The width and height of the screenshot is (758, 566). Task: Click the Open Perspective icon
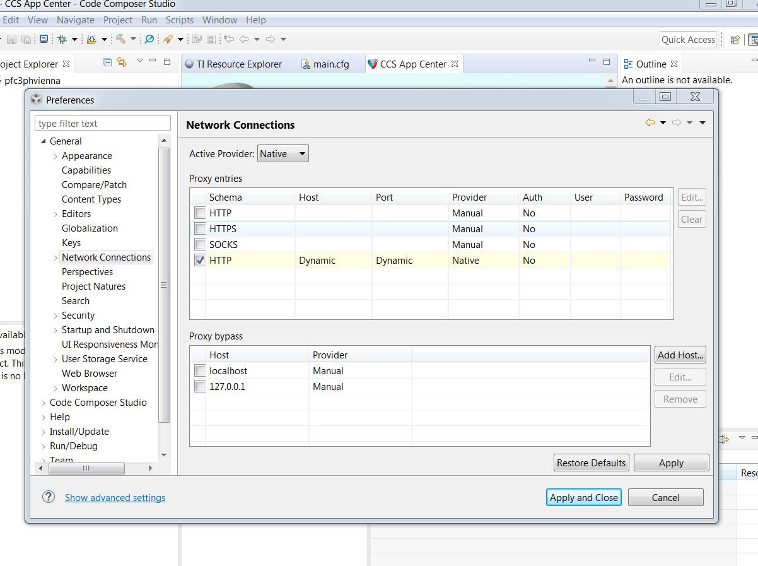point(735,40)
